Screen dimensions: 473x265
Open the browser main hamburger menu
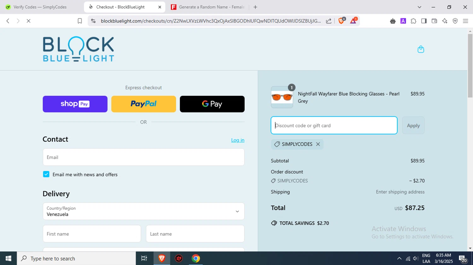coord(465,21)
